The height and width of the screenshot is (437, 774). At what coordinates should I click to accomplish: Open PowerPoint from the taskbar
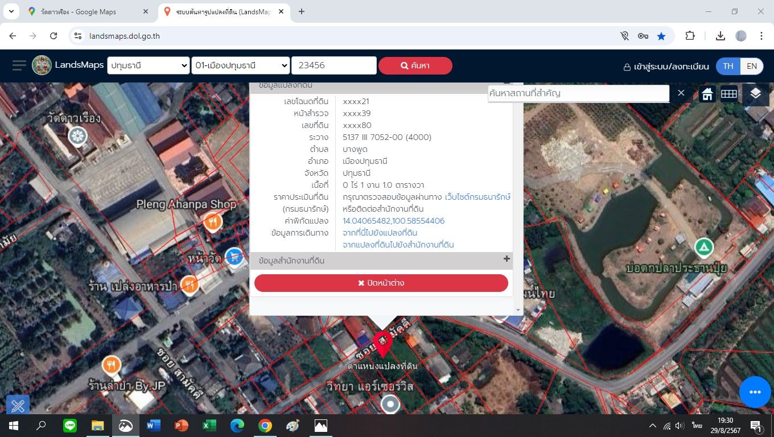click(182, 426)
